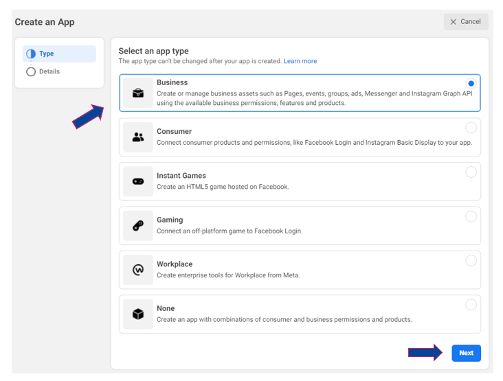503x381 pixels.
Task: Select the Instant Games radio button
Action: (x=471, y=172)
